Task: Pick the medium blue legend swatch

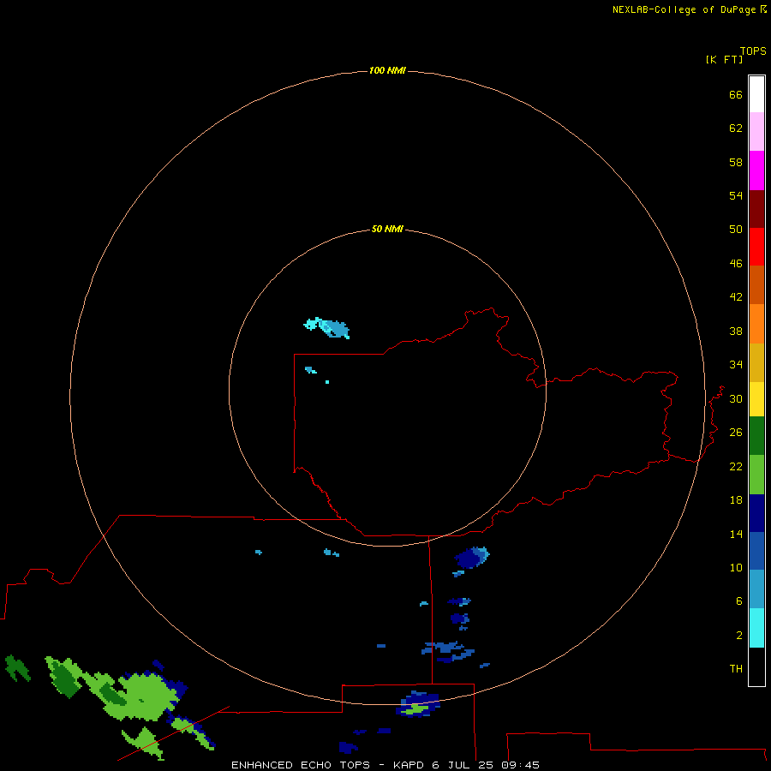Action: click(756, 551)
